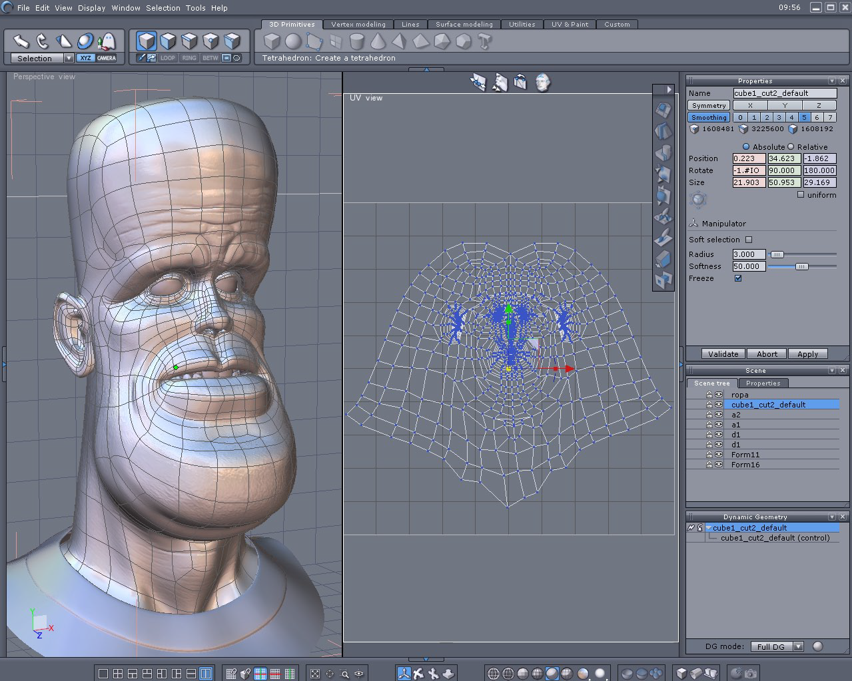Open Dynamic Geometry panel options arrow
Image resolution: width=852 pixels, height=681 pixels.
pyautogui.click(x=833, y=517)
